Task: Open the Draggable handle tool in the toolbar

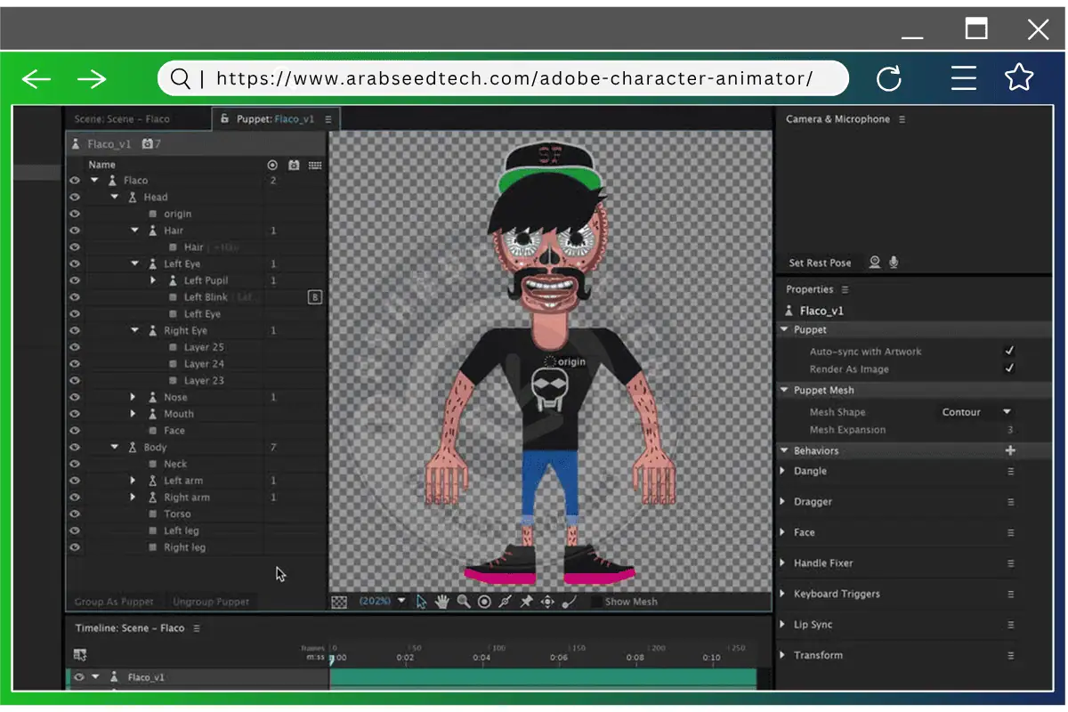Action: click(x=506, y=602)
